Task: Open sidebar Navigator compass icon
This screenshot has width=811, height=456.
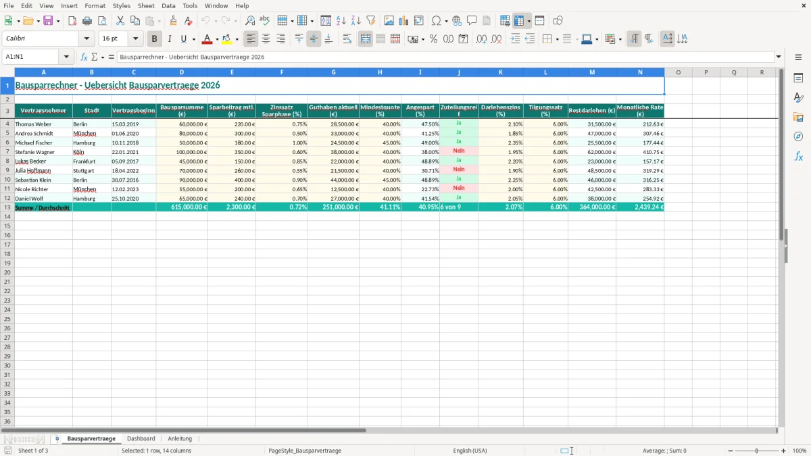Action: (x=798, y=136)
